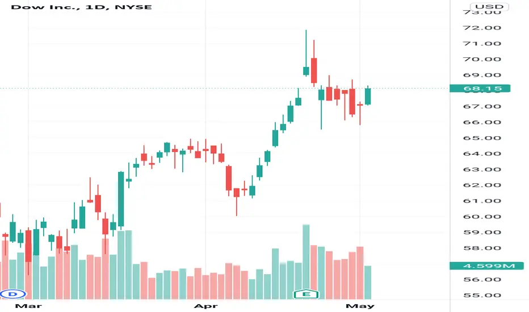Click the 65.00 price axis label
Screen dimensions: 529x312
pyautogui.click(x=482, y=138)
